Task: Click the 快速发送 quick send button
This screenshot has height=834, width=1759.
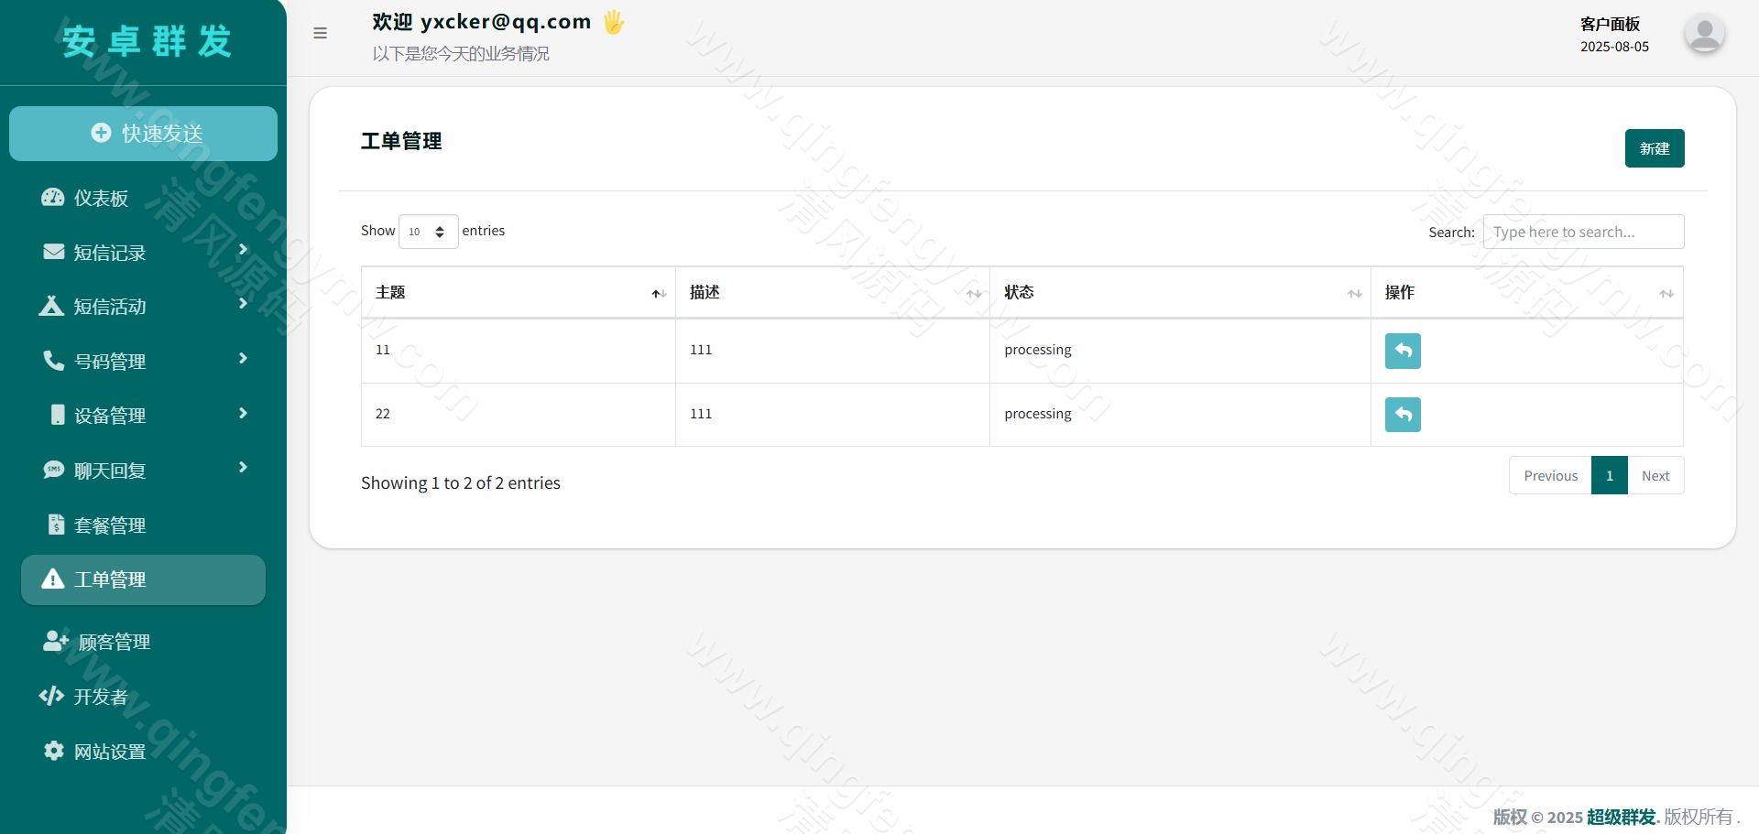Action: [x=143, y=134]
